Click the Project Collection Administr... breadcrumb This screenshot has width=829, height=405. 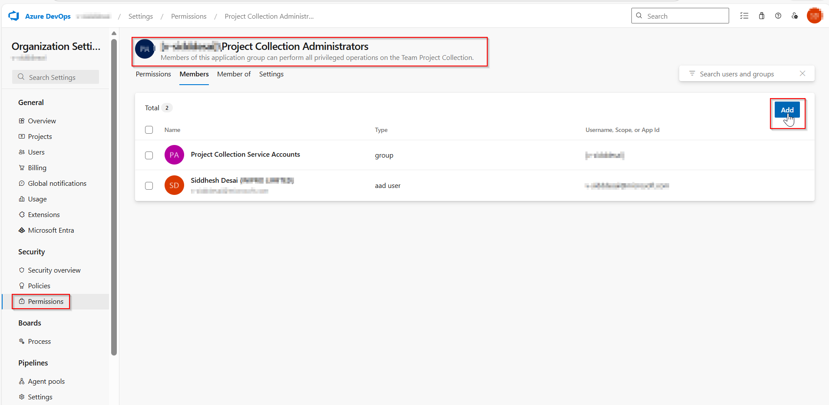(x=269, y=16)
